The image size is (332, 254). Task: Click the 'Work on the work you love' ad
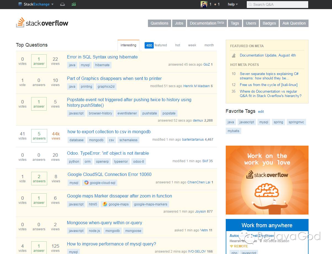pyautogui.click(x=267, y=180)
